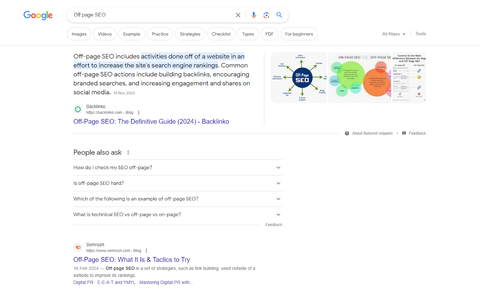Click the magnifying glass search icon
The image size is (480, 290).
279,15
